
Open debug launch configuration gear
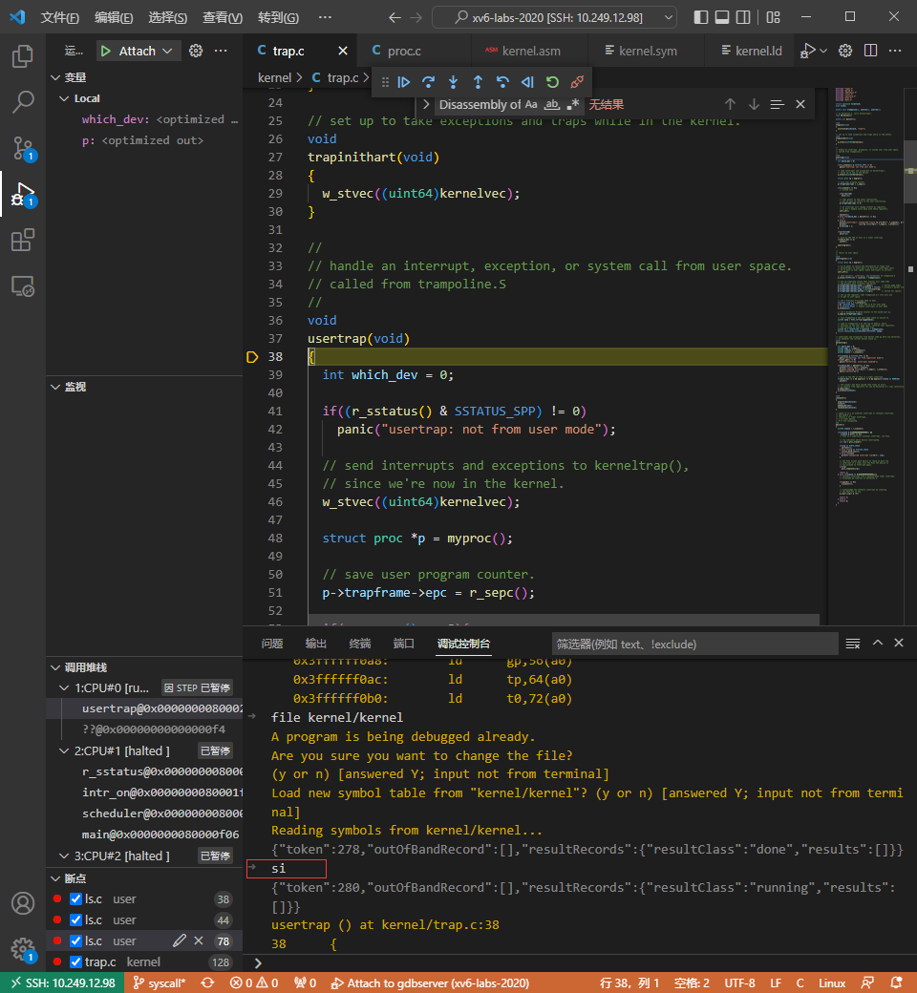(x=196, y=51)
